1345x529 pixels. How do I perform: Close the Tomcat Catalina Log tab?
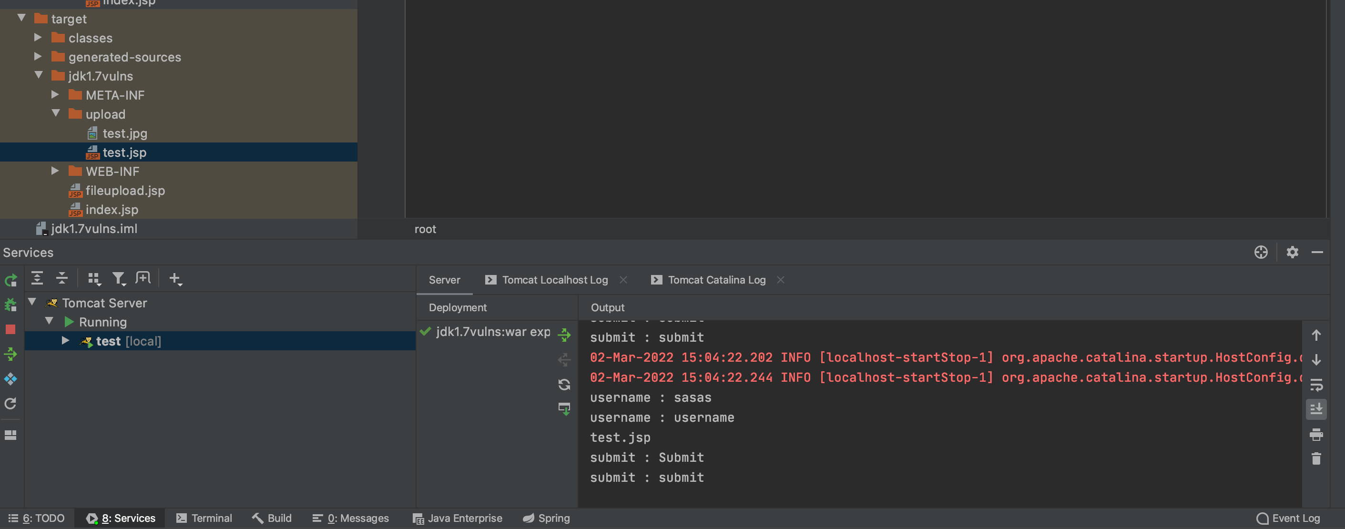click(781, 280)
